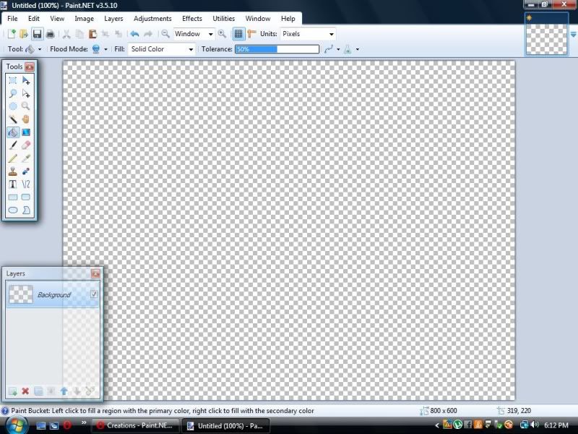The image size is (578, 434).
Task: Expand the image list arrow beside thumbnail
Action: pyautogui.click(x=573, y=34)
